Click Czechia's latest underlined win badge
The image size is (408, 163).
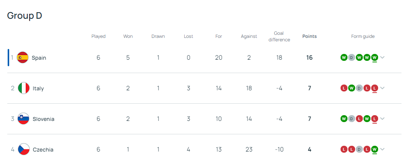click(375, 149)
